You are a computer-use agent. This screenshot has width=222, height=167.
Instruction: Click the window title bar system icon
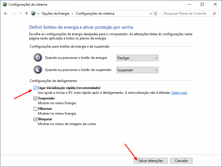(5, 5)
